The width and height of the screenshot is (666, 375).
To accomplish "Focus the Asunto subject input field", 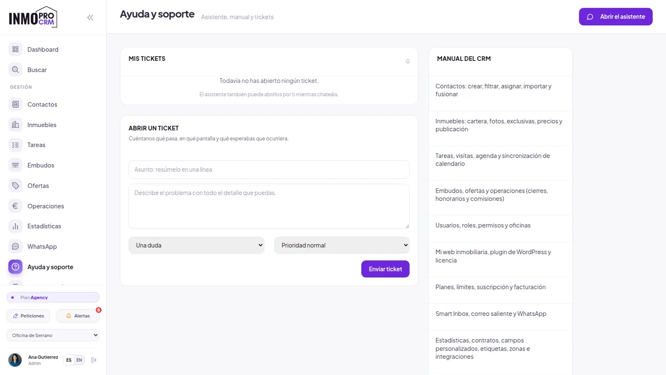I will click(269, 169).
